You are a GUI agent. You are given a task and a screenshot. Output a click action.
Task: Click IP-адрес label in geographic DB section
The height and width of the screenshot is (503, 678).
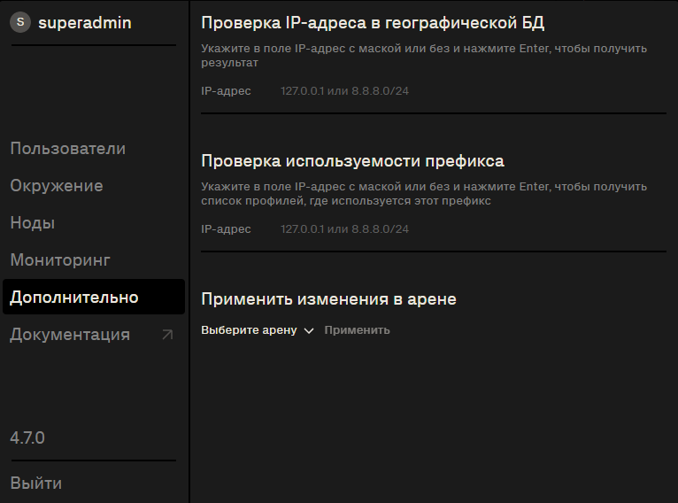(226, 91)
